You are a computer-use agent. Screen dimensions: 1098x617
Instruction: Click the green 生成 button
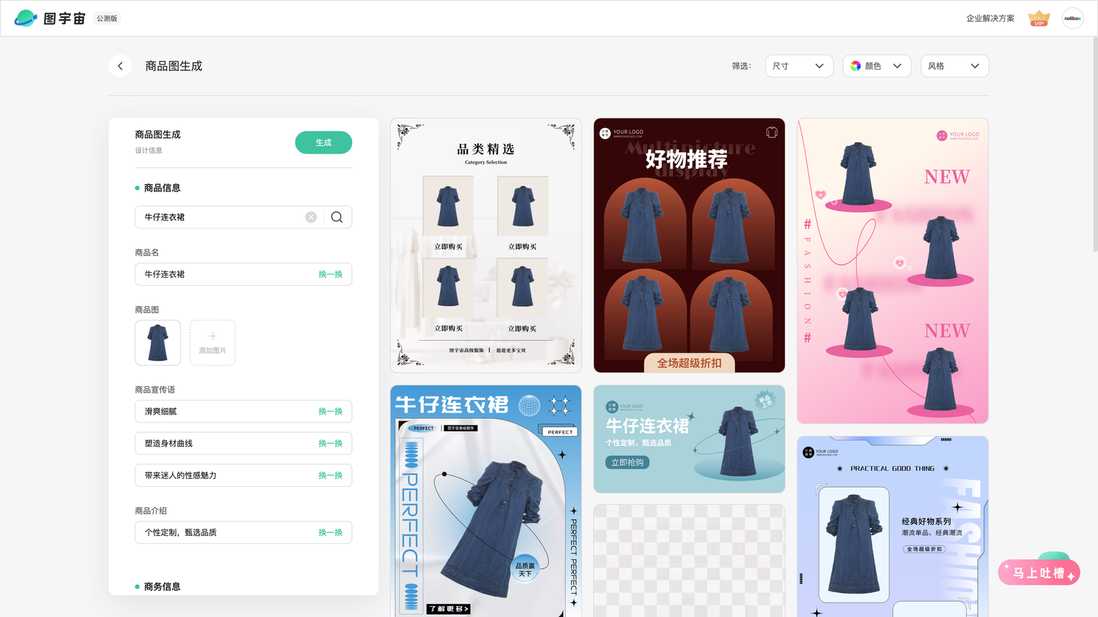point(324,143)
